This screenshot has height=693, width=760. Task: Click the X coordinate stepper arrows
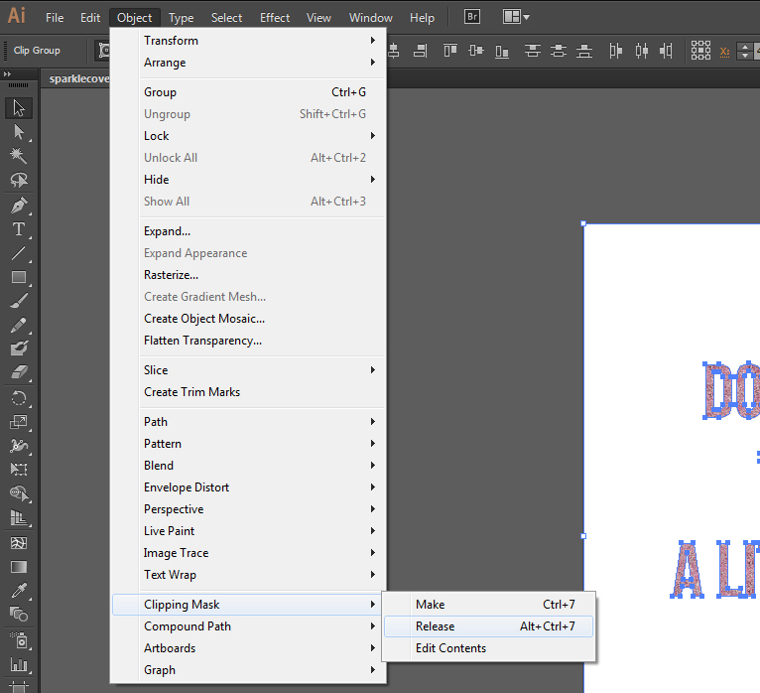tap(745, 51)
